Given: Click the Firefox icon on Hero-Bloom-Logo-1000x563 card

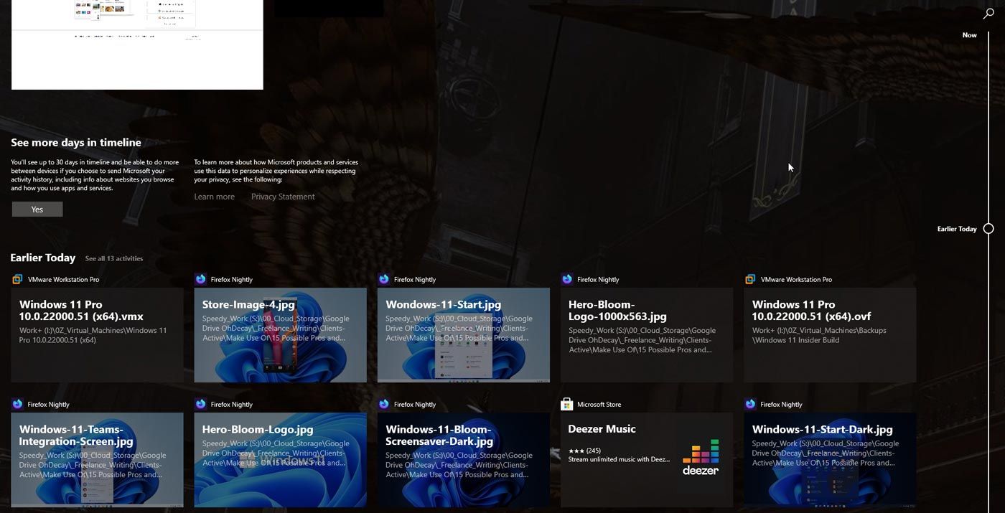Looking at the screenshot, I should tap(566, 279).
